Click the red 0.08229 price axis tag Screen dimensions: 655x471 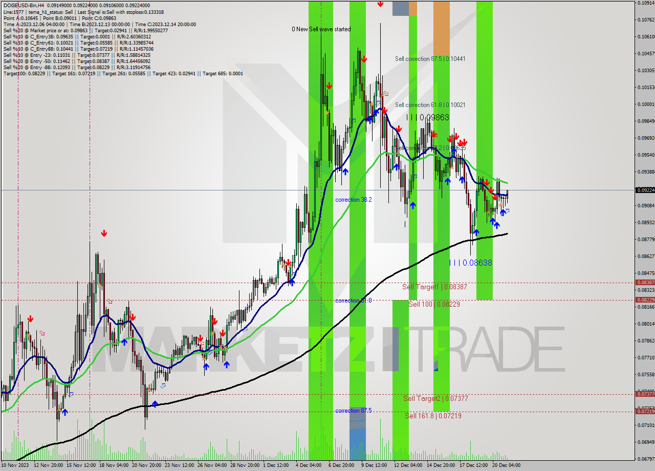coord(645,299)
